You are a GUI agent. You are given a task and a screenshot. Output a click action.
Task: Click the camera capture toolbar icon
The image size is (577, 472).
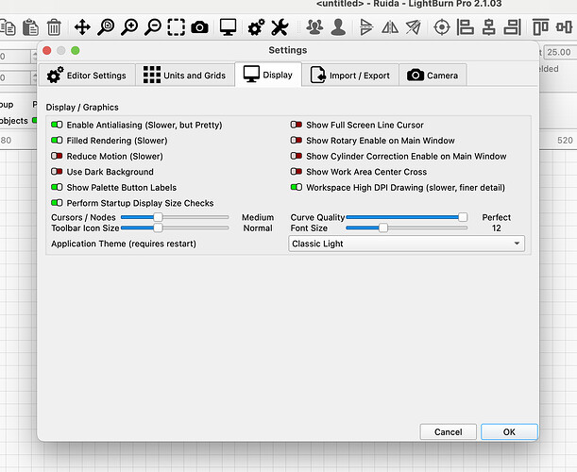tap(199, 28)
